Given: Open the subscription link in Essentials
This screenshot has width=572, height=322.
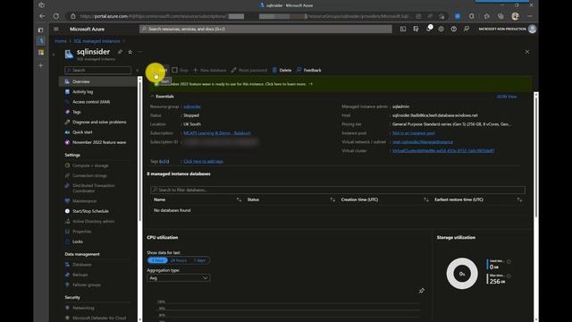Looking at the screenshot, I should pos(217,133).
